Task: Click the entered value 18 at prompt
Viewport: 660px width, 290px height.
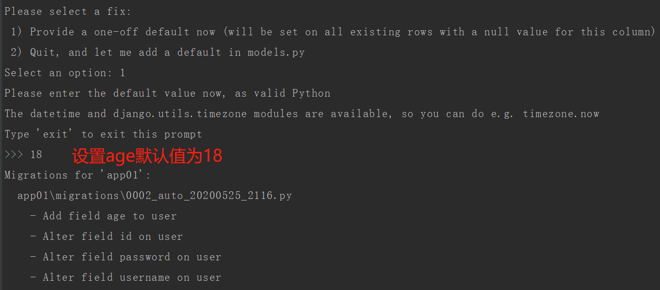Action: click(36, 154)
